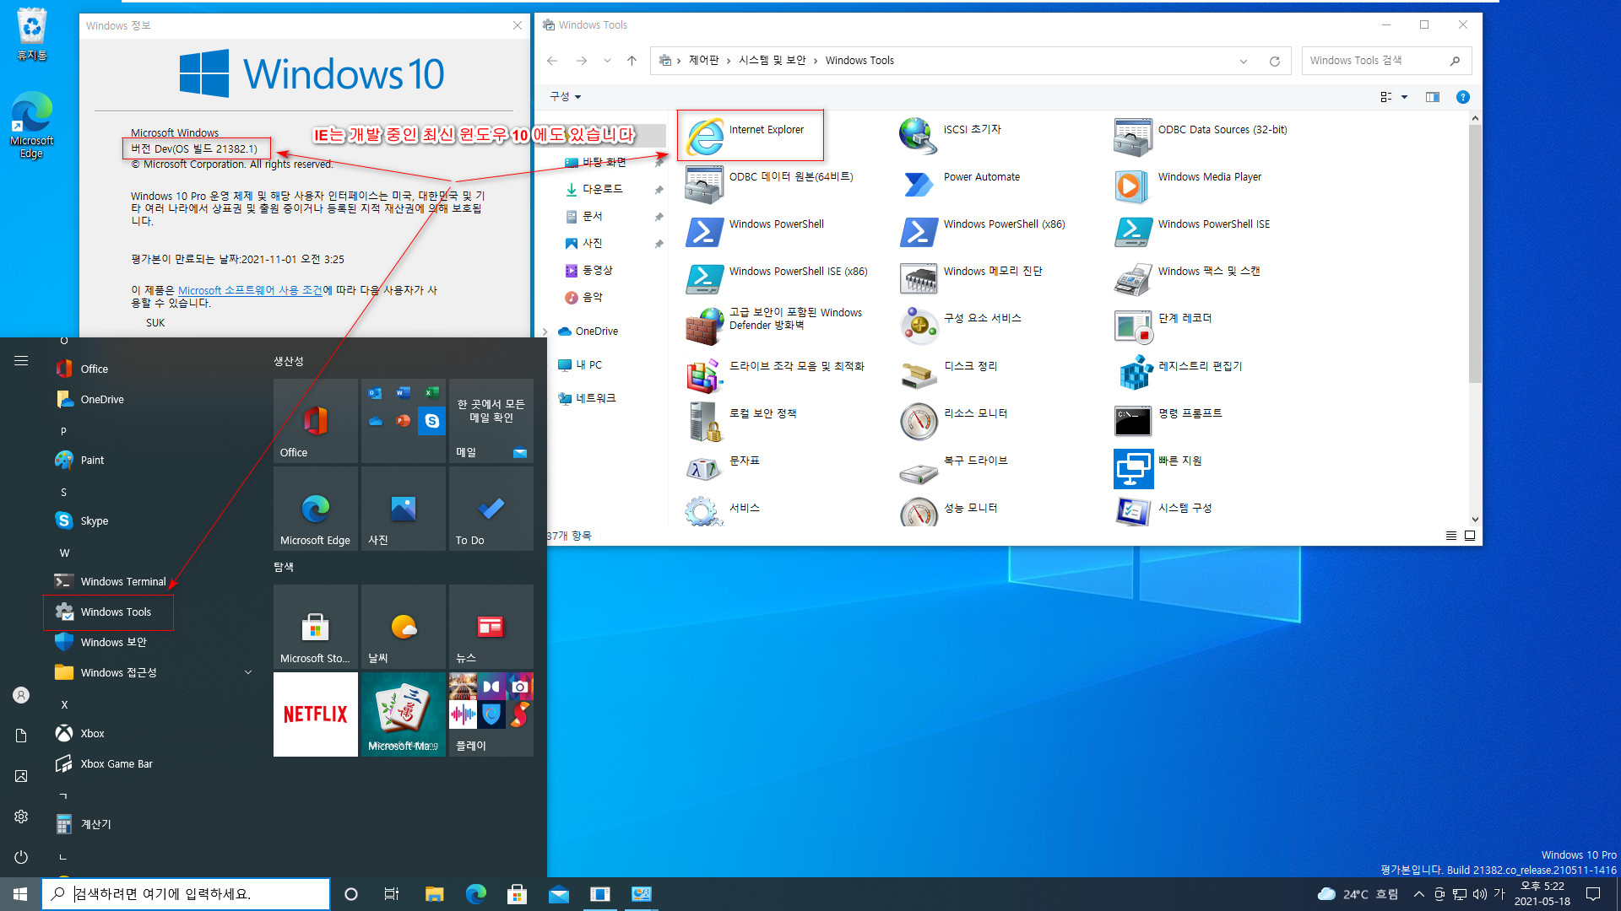Open Microsoft Edge tile in Start menu
Image resolution: width=1621 pixels, height=911 pixels.
pyautogui.click(x=316, y=509)
